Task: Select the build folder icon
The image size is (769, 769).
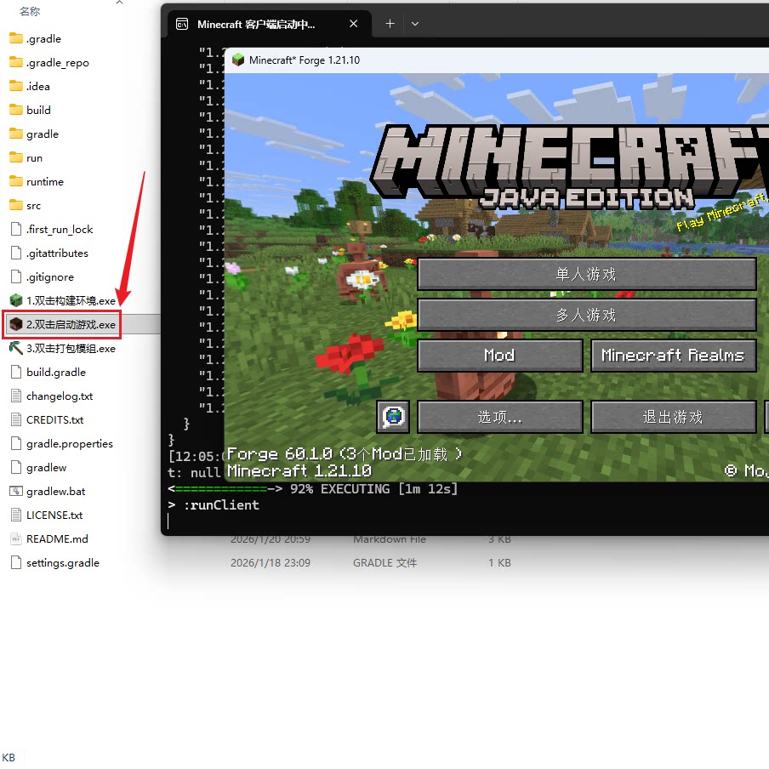Action: pyautogui.click(x=15, y=110)
